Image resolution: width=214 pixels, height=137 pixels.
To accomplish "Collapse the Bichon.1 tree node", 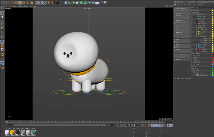I will click(192, 10).
